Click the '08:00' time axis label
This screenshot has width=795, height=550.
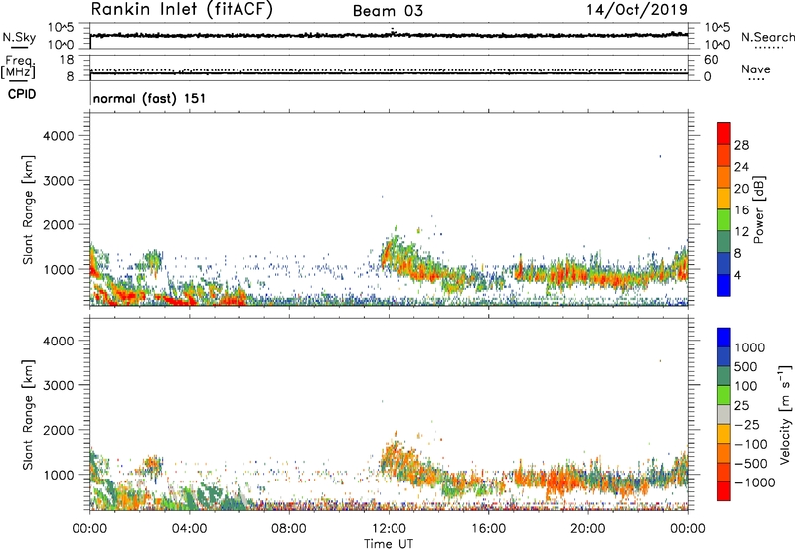[288, 529]
